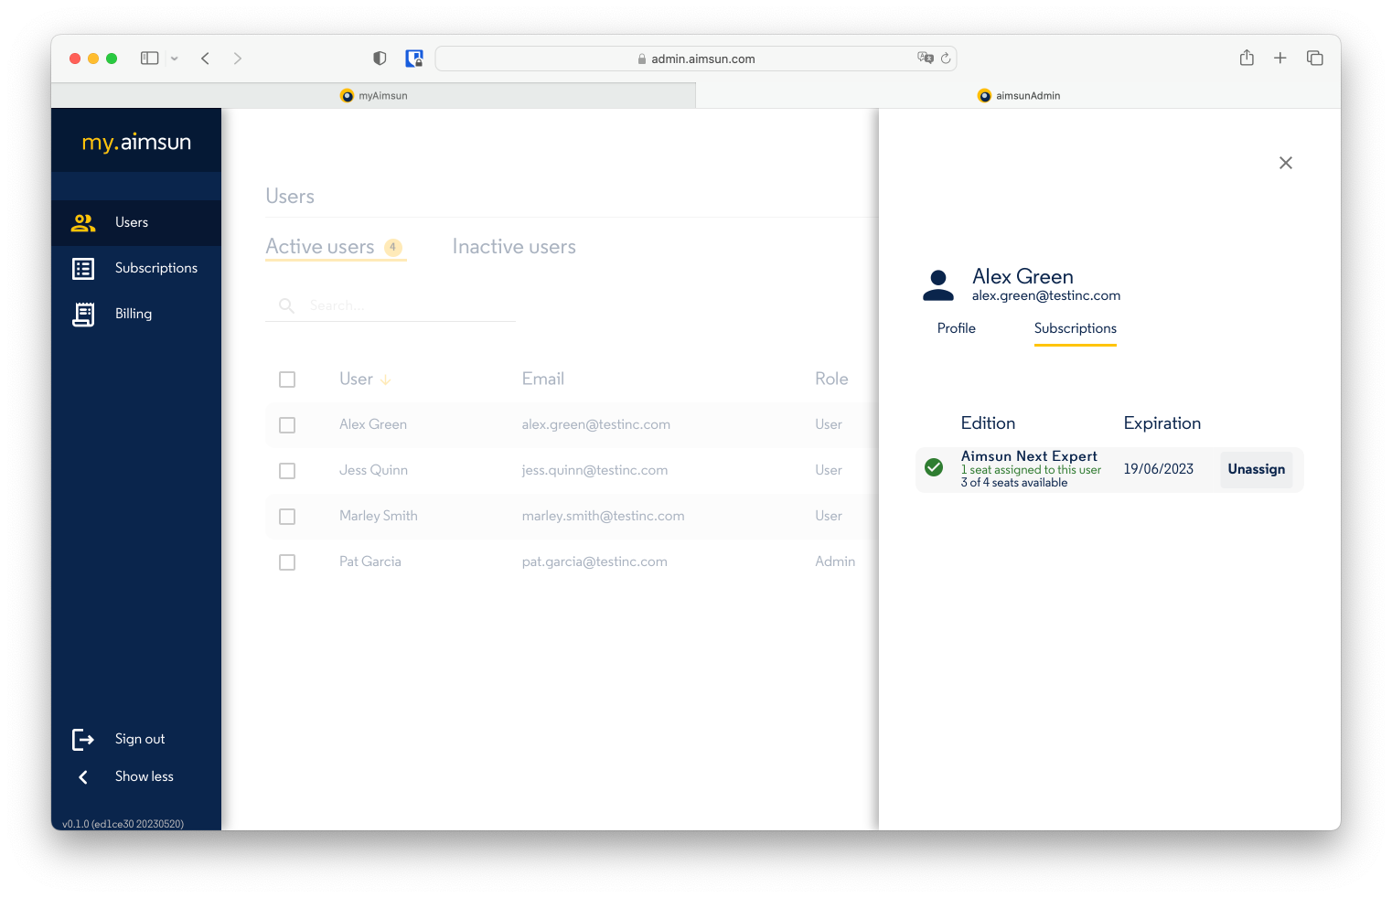Screen dimensions: 1392x898
Task: Select the Pat Garcia name cell
Action: point(370,561)
